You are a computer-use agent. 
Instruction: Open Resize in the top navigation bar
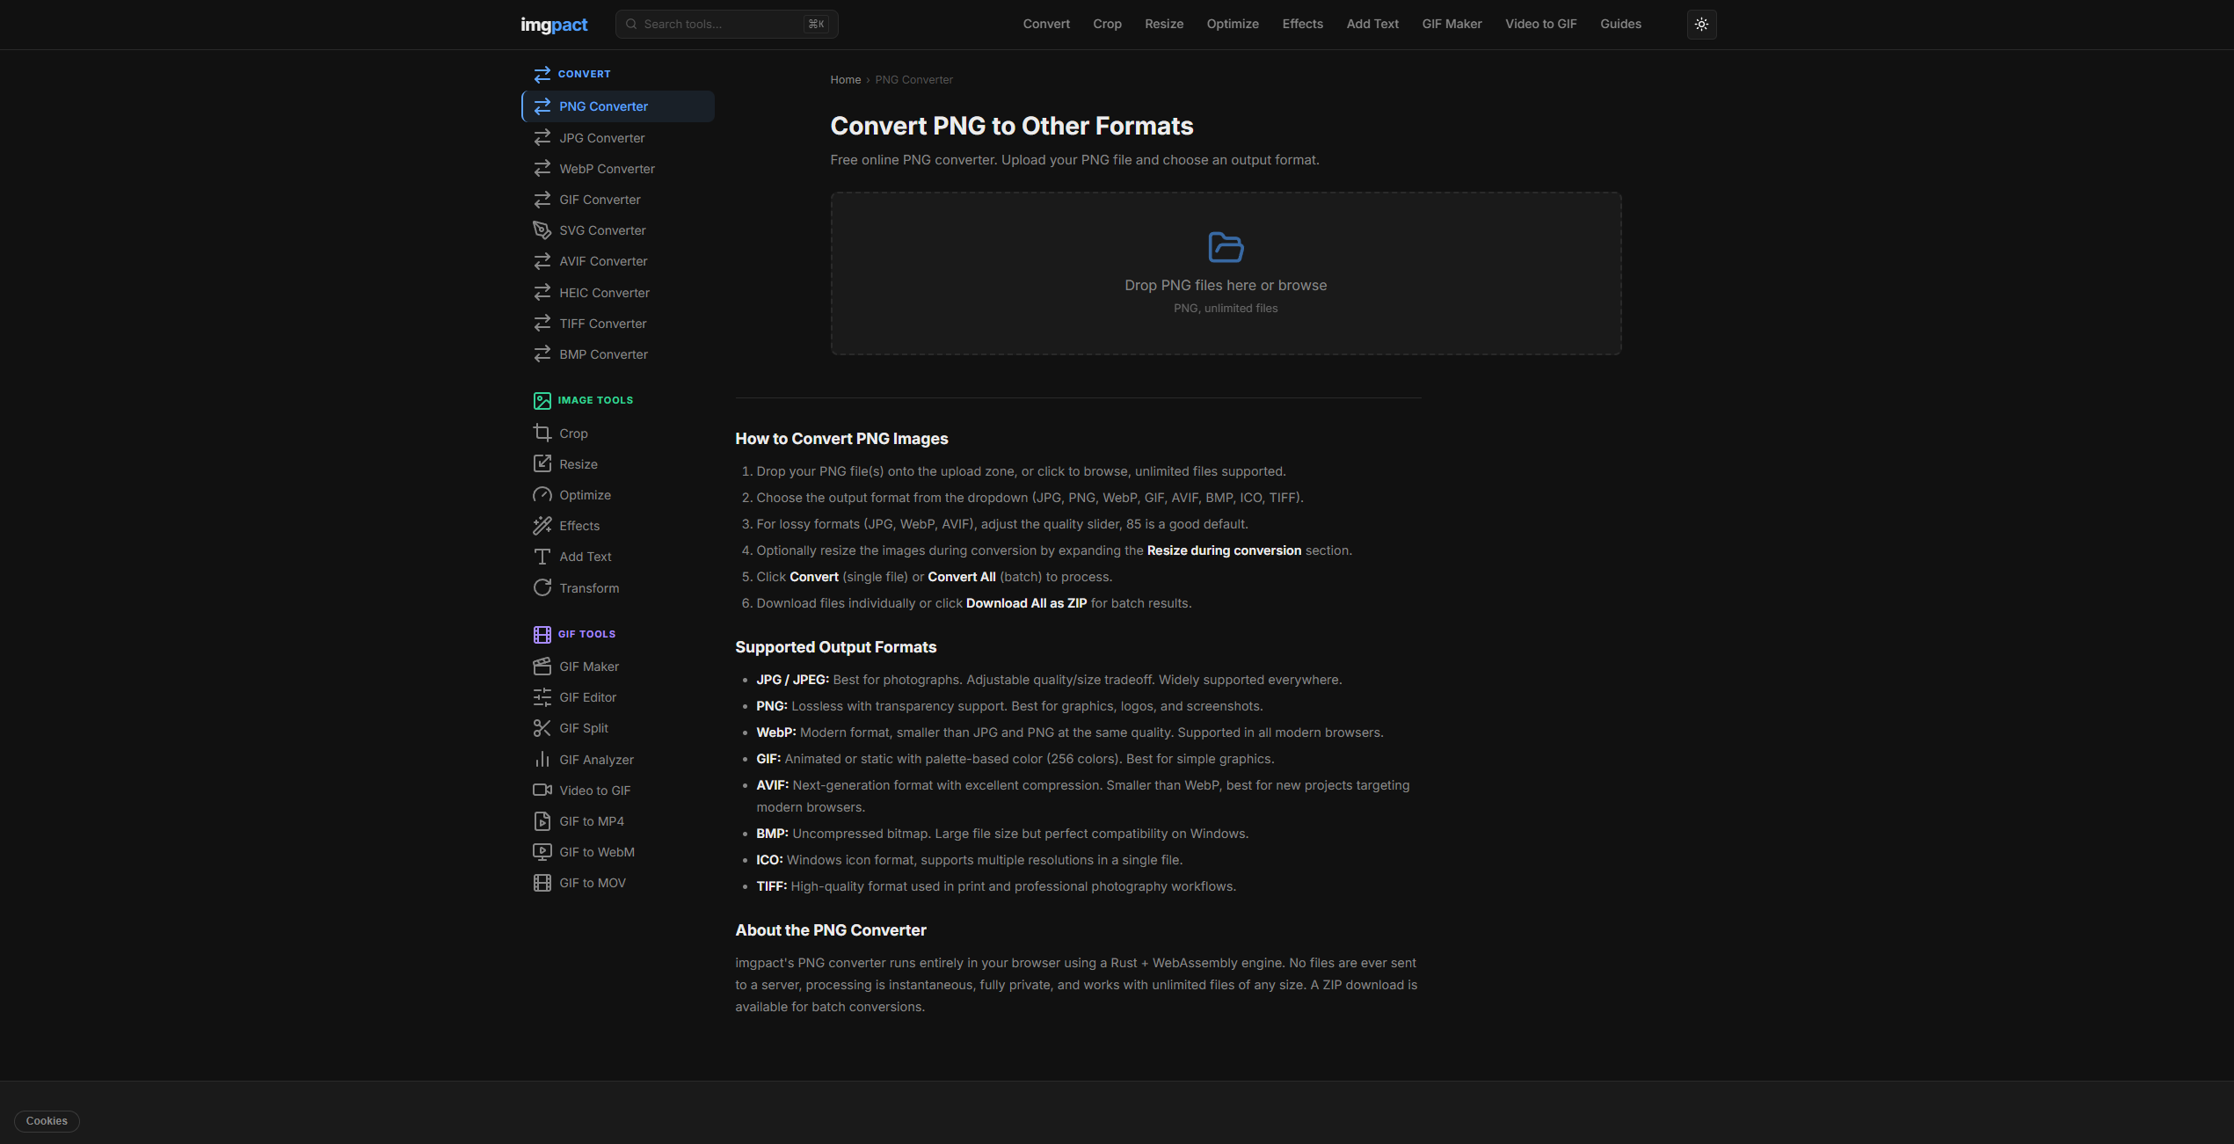(x=1164, y=24)
